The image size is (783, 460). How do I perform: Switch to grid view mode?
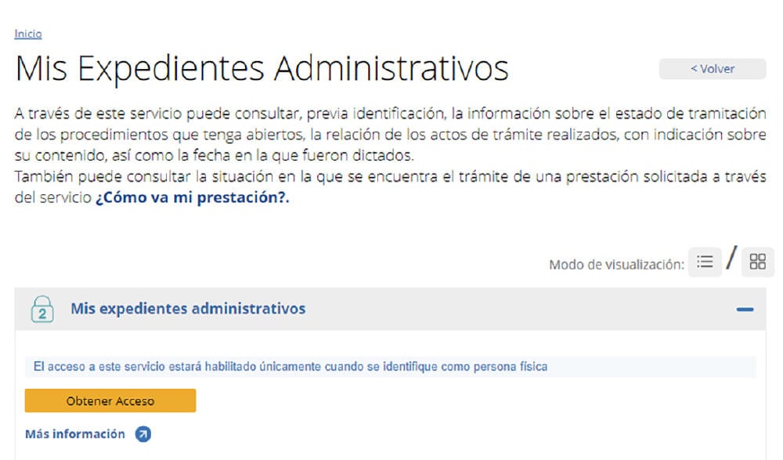coord(757,263)
